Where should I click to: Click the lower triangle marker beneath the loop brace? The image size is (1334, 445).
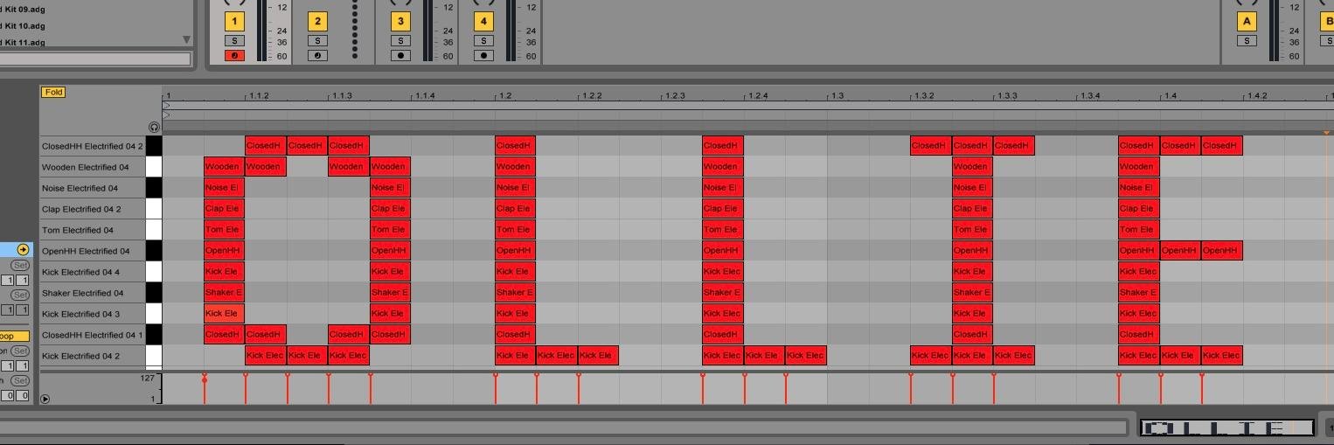point(166,115)
